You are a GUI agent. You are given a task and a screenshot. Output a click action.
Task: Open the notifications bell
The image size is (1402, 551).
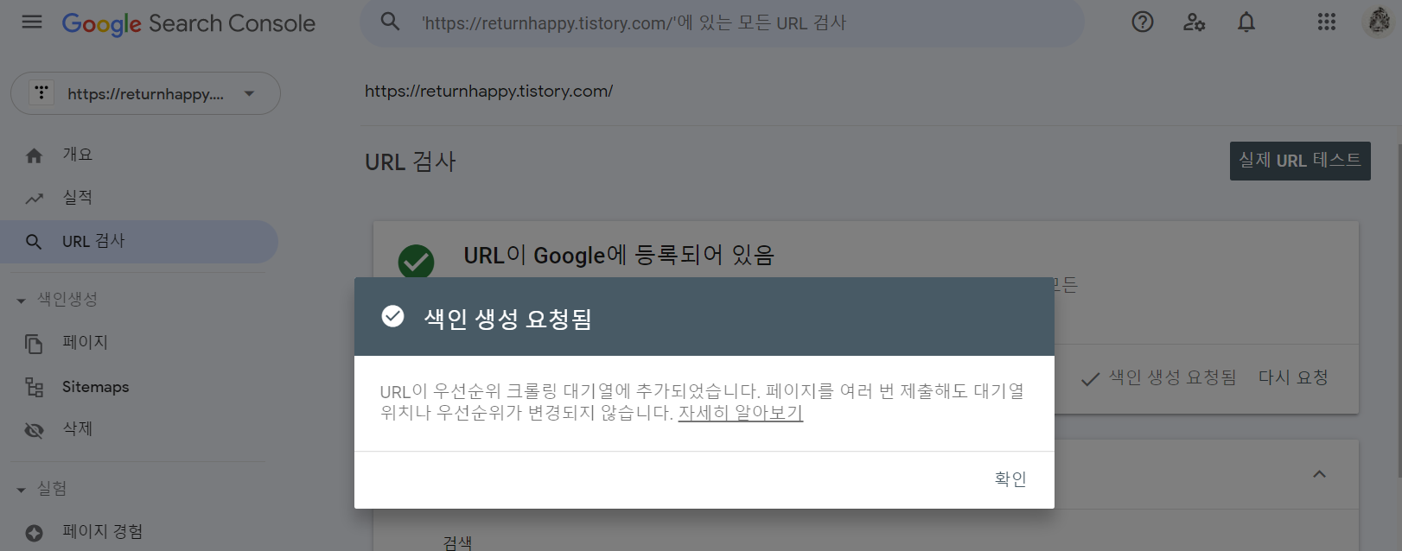coord(1246,22)
